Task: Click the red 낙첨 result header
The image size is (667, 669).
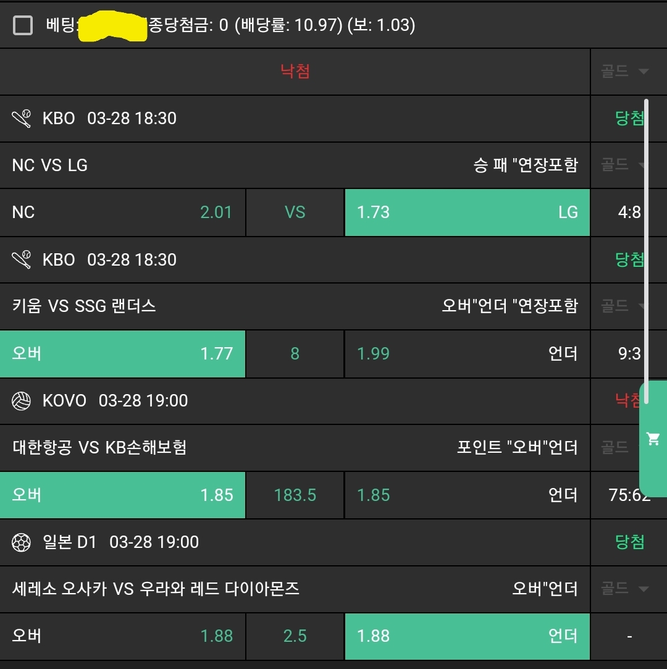Action: coord(295,72)
